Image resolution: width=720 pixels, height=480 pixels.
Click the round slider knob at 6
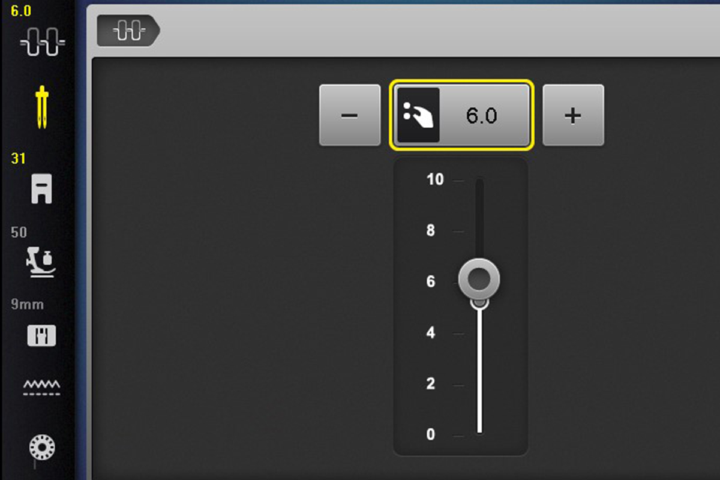coord(479,279)
